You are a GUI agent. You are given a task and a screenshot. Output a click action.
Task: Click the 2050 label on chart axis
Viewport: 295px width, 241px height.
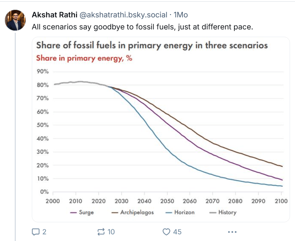167,201
